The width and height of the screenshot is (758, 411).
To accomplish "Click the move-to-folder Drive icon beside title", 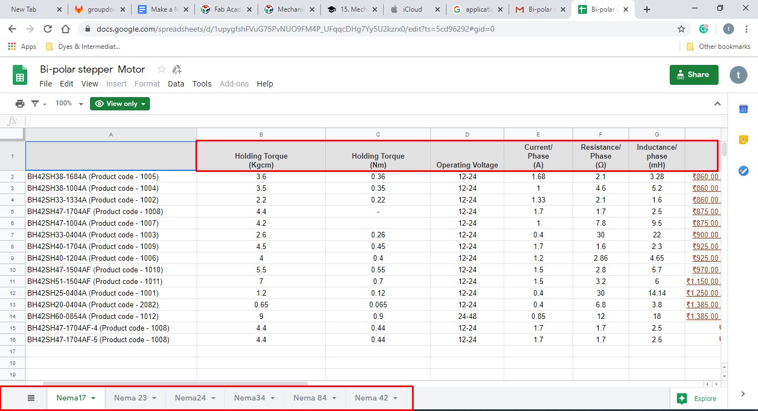I will (x=177, y=69).
